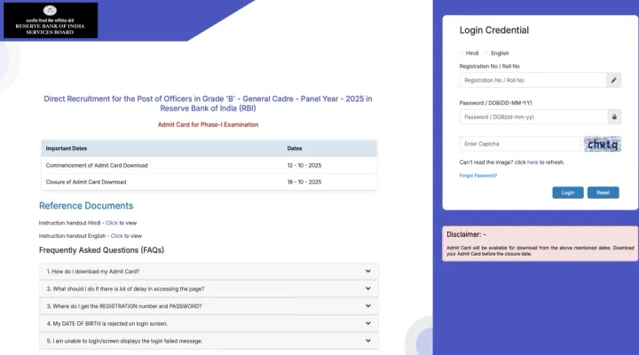Select the English language radio button
The height and width of the screenshot is (355, 639).
point(485,53)
